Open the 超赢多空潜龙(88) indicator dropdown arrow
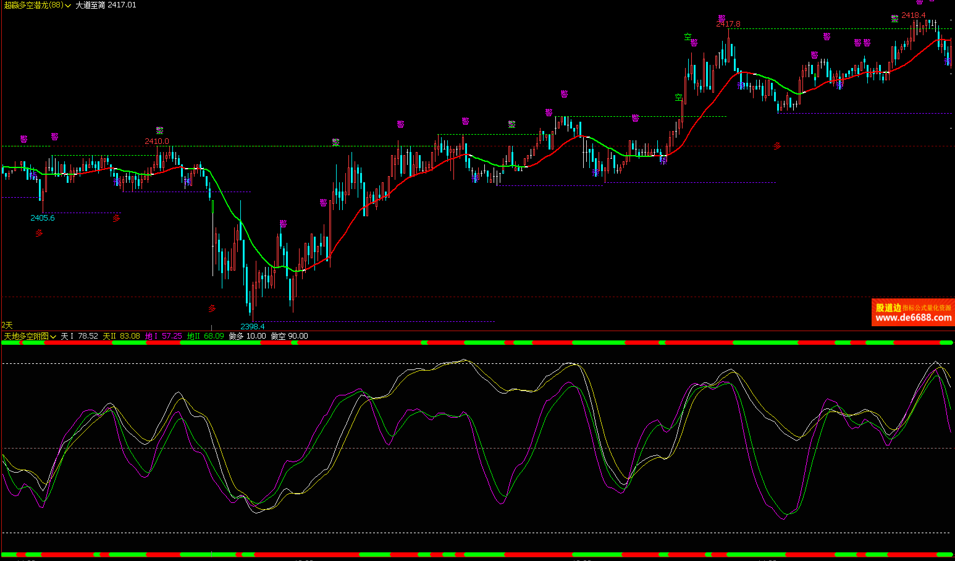955x561 pixels. click(x=68, y=5)
